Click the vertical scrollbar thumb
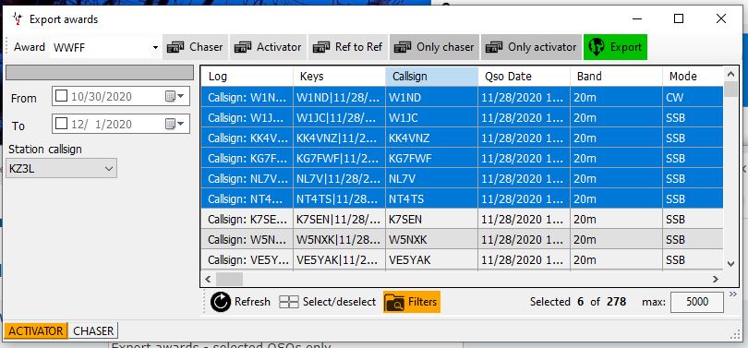 (730, 90)
